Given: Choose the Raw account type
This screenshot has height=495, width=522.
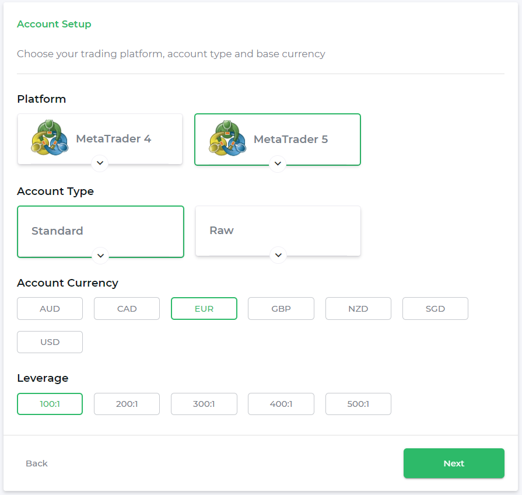Looking at the screenshot, I should click(278, 231).
